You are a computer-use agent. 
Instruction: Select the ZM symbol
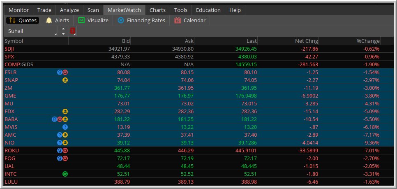click(x=8, y=88)
